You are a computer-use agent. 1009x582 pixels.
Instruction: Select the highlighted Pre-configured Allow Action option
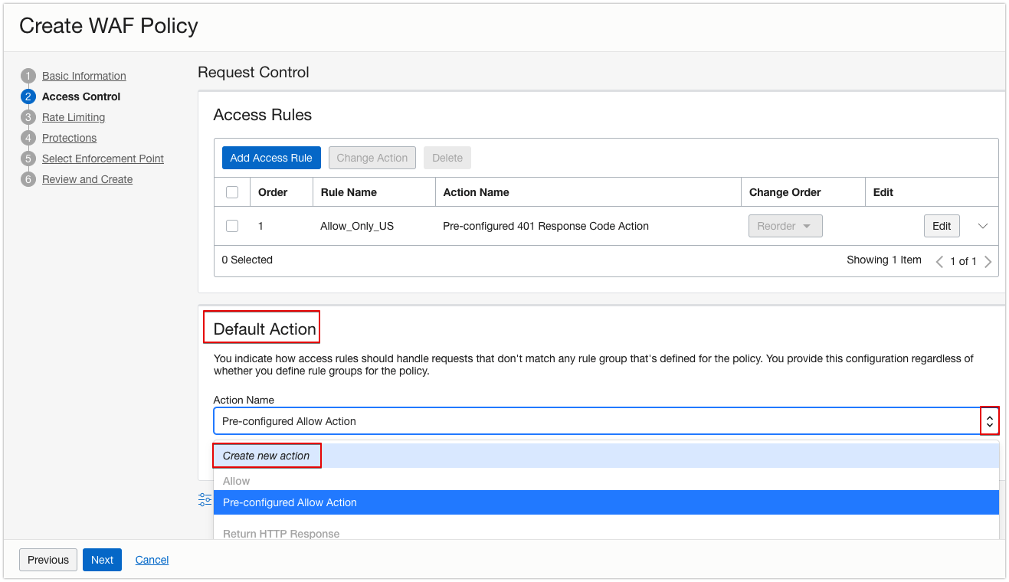pyautogui.click(x=289, y=502)
